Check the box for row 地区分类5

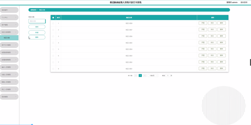click(53, 43)
